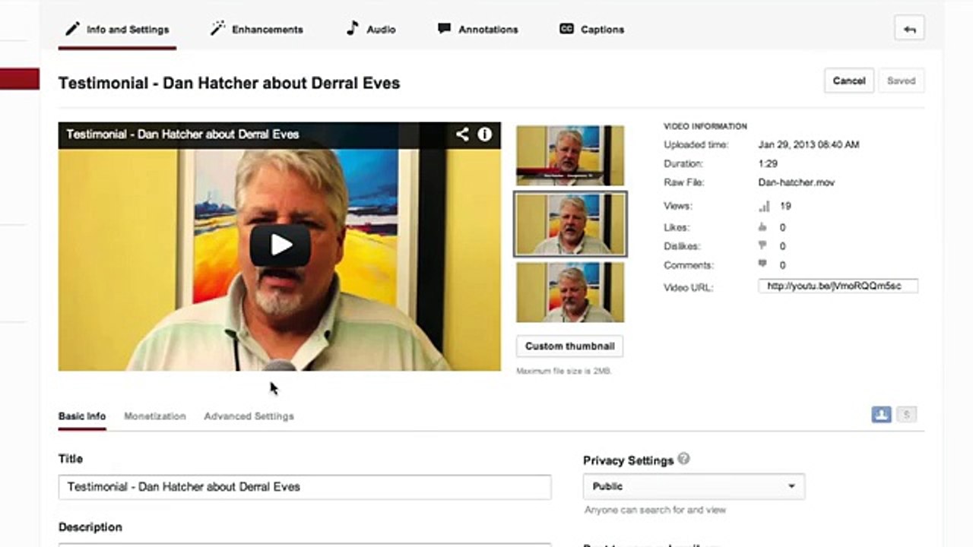Open the Audio tab
The height and width of the screenshot is (547, 973).
click(x=371, y=30)
